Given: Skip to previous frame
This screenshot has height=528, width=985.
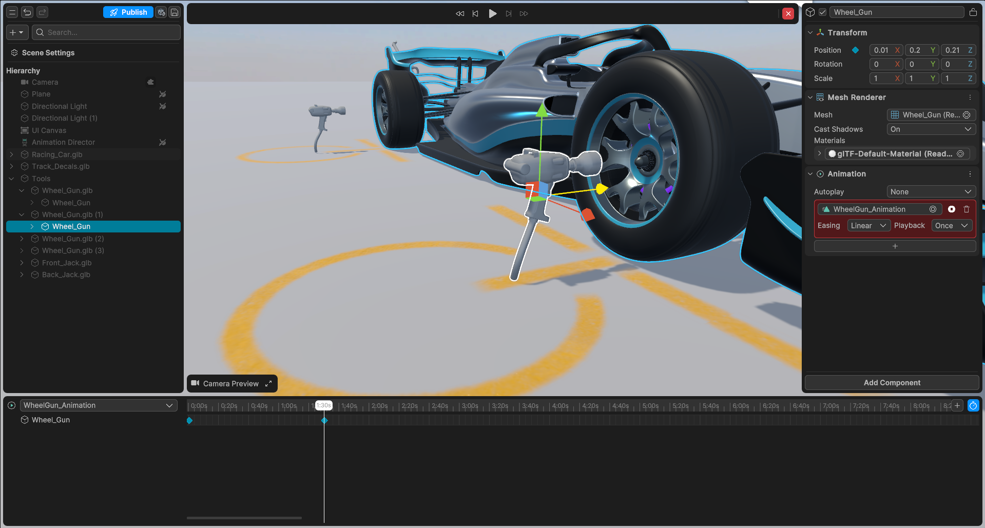Looking at the screenshot, I should coord(475,13).
